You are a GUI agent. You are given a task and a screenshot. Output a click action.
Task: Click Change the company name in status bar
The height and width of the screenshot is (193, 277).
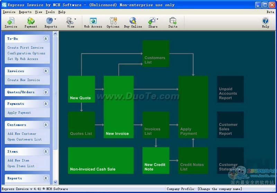pos(220,189)
